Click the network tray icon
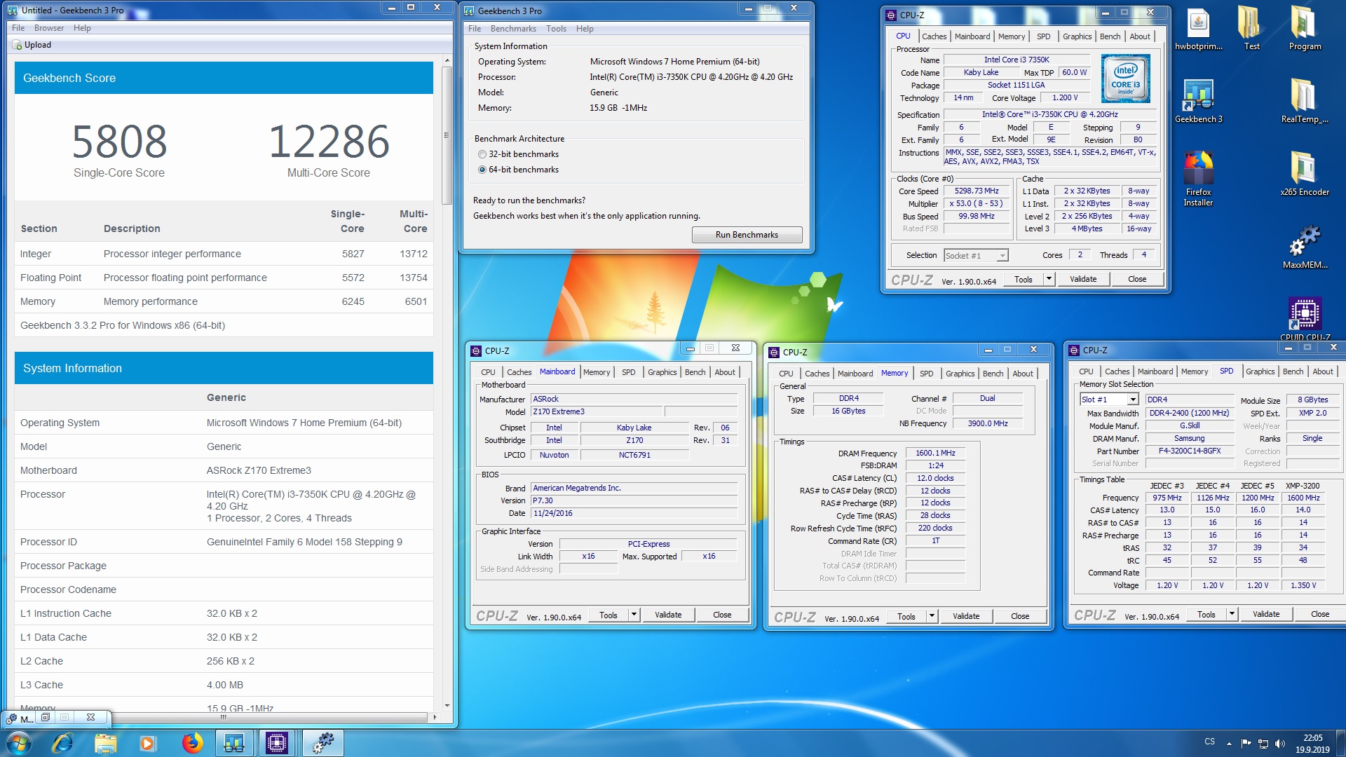 point(1263,744)
